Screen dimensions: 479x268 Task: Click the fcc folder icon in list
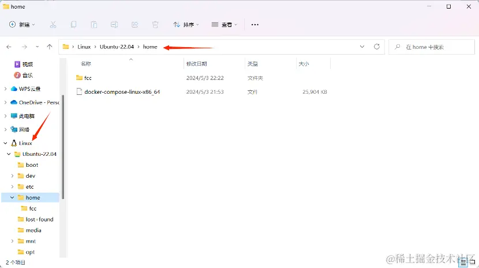79,78
